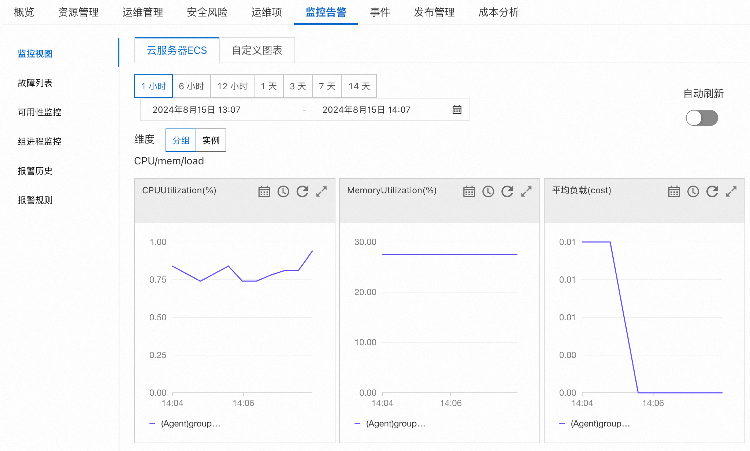Open the 运维管理 top tab
Image resolution: width=750 pixels, height=451 pixels.
tap(143, 12)
